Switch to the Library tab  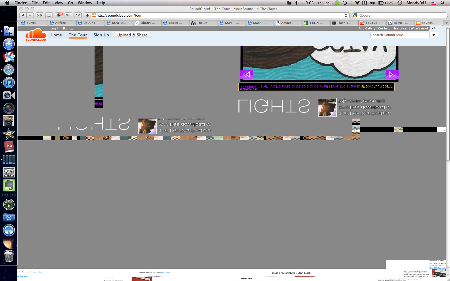(x=147, y=23)
